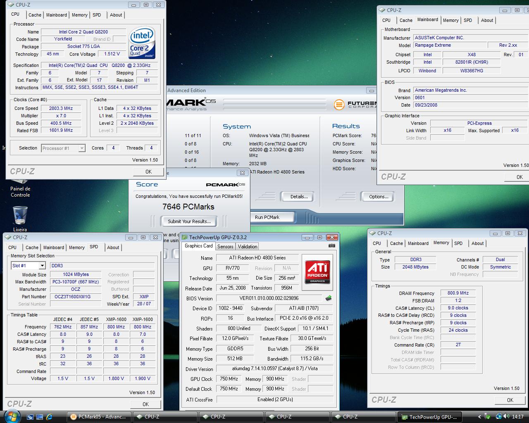This screenshot has height=423, width=529.
Task: Open the Windows Start orb
Action: [x=11, y=416]
